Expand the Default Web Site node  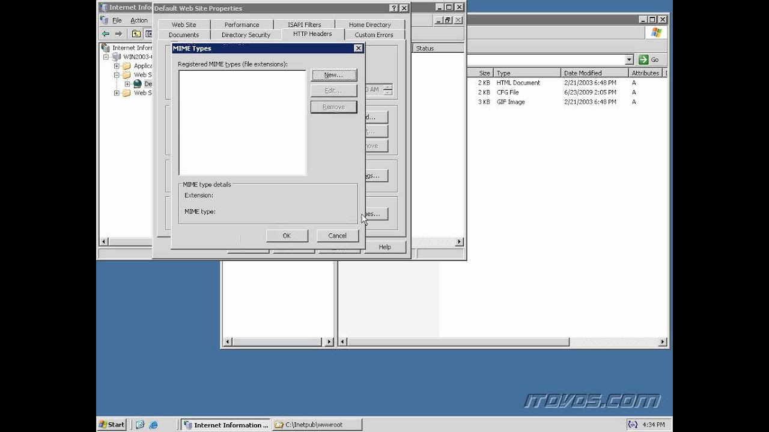tap(127, 84)
